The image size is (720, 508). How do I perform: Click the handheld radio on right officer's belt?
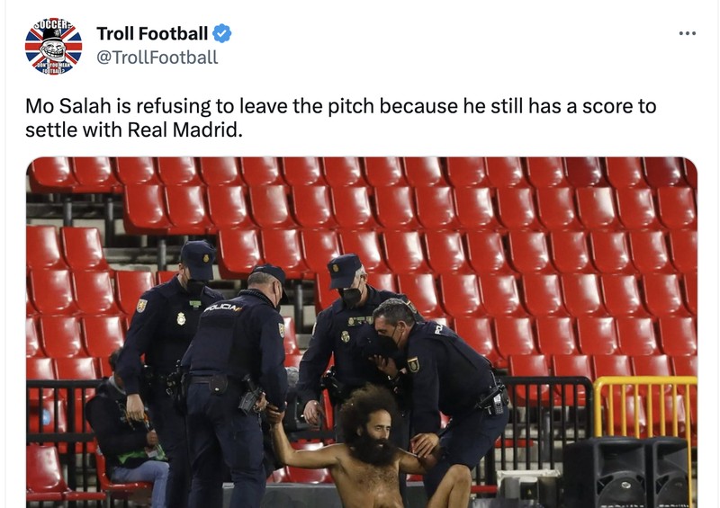[497, 399]
